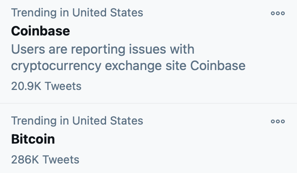
Task: Click empty space right of Coinbase title
Action: pyautogui.click(x=173, y=31)
